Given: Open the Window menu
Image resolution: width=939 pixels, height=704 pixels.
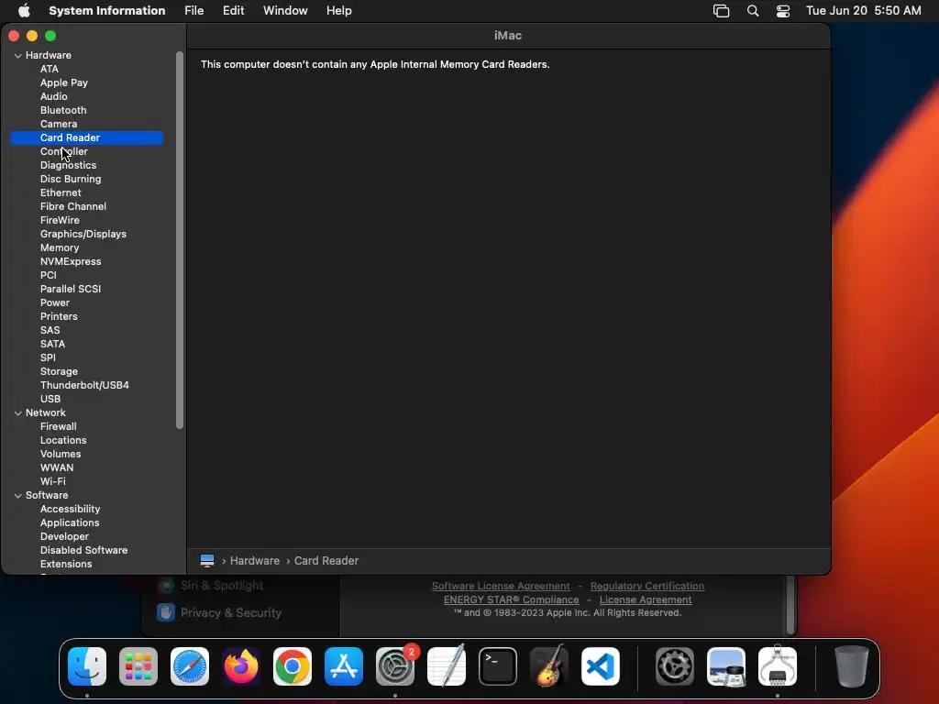Looking at the screenshot, I should pyautogui.click(x=285, y=11).
